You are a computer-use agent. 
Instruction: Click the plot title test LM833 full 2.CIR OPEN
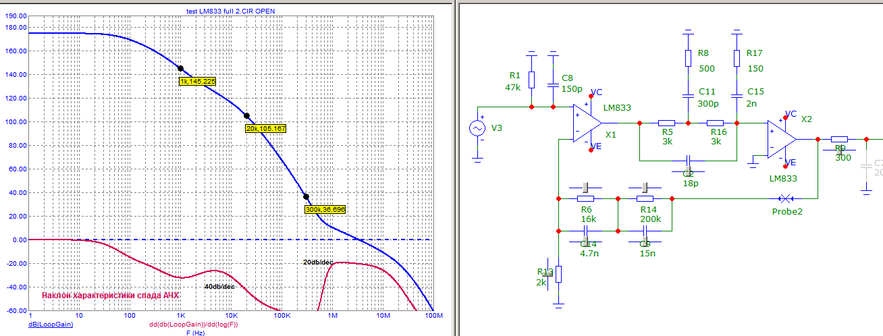pyautogui.click(x=230, y=11)
